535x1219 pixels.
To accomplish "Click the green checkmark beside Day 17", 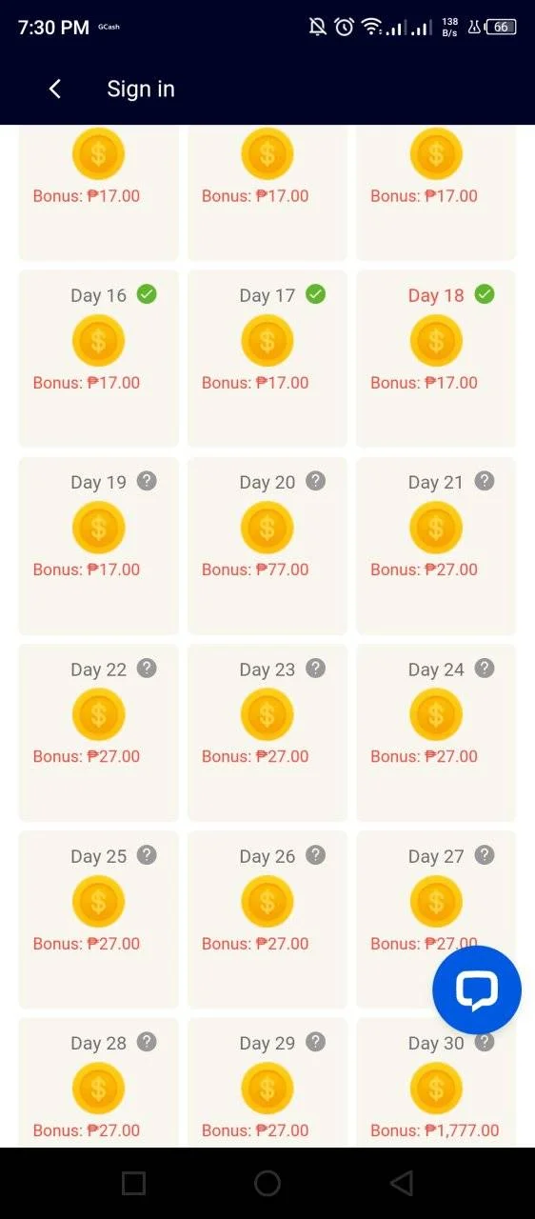I will [315, 294].
